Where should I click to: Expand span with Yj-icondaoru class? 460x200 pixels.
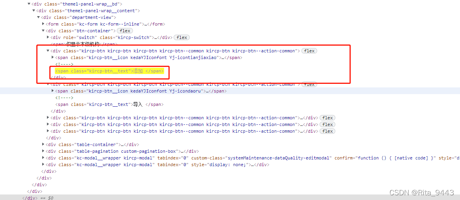52,91
